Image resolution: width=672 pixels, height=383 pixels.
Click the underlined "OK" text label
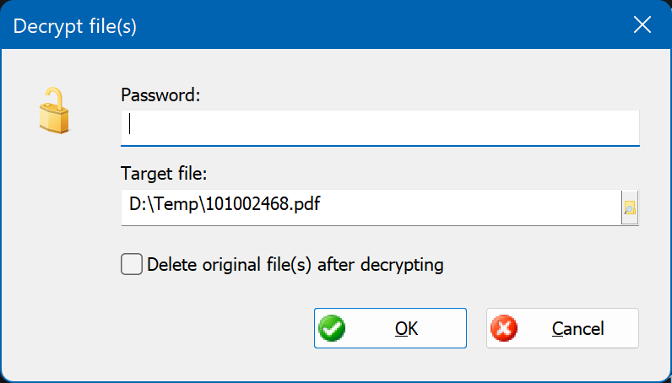point(406,329)
